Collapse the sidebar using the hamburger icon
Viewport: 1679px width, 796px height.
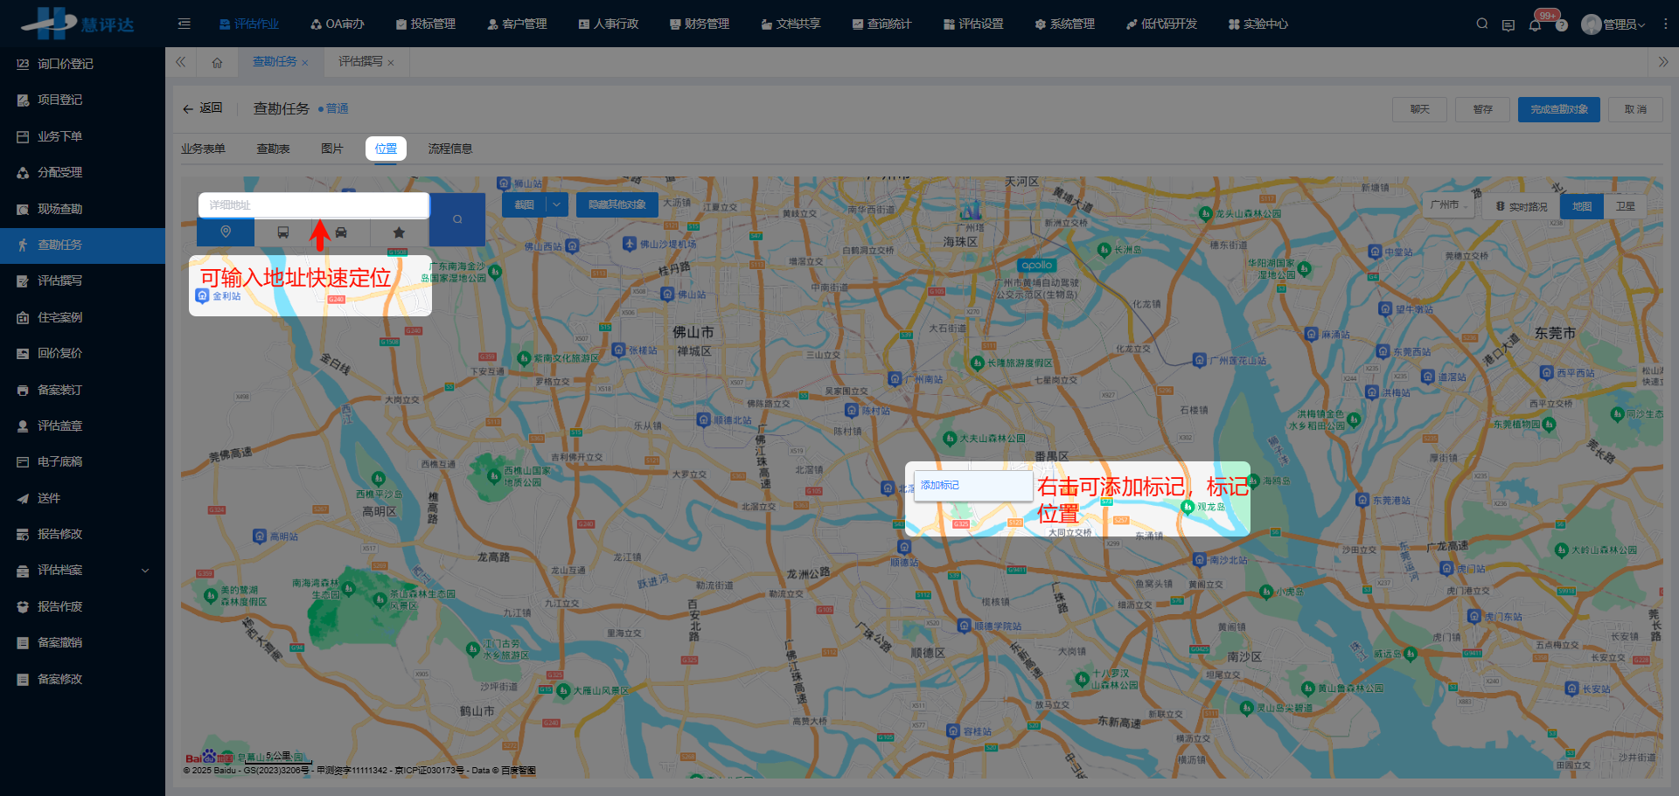coord(184,24)
